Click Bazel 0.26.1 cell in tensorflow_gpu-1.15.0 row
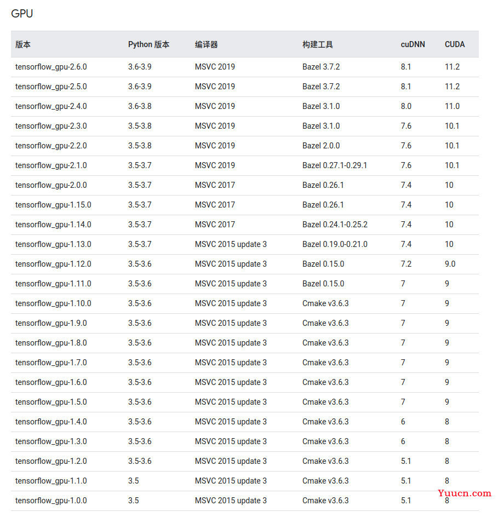This screenshot has width=498, height=523. click(323, 205)
